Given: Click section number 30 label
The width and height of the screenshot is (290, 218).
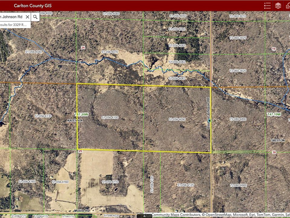Looking at the screenshot, I should pos(274,152).
